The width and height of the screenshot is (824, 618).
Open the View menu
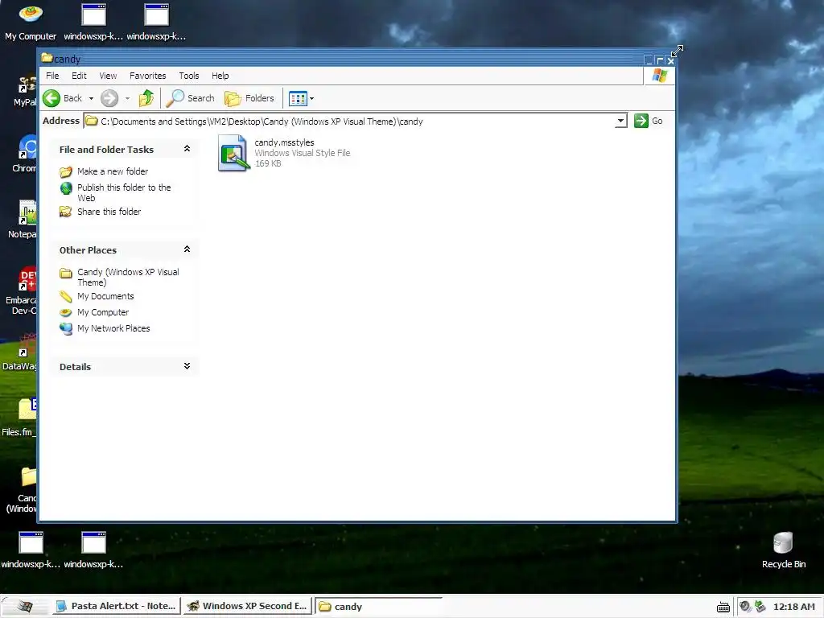109,76
